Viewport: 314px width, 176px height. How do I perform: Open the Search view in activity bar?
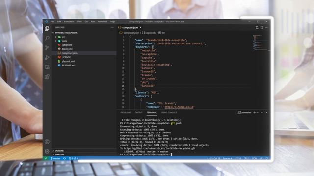click(x=47, y=38)
